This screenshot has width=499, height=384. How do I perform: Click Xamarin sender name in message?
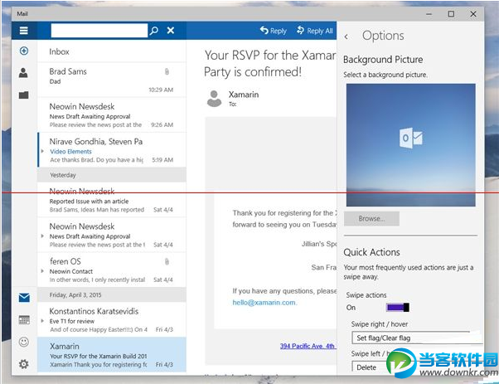[x=244, y=95]
